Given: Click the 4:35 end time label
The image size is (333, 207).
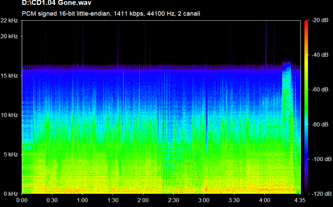Looking at the screenshot, I should (300, 200).
